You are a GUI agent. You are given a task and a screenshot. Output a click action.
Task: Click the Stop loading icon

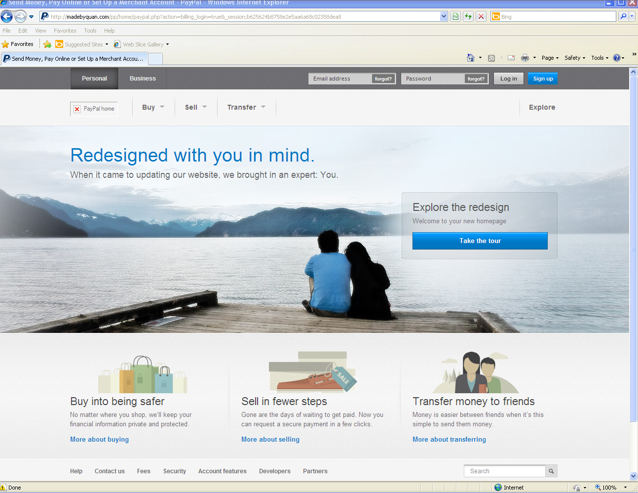pos(481,16)
